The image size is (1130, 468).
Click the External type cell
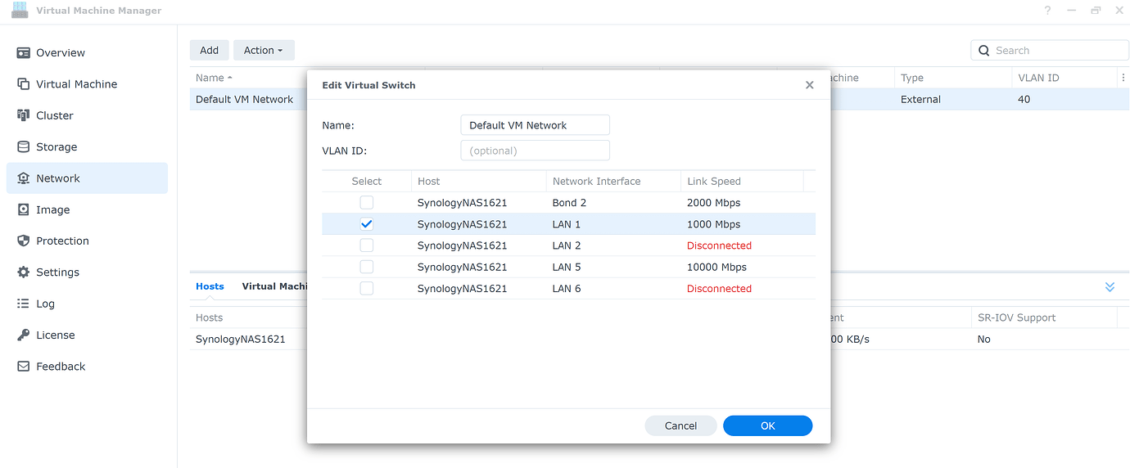920,99
